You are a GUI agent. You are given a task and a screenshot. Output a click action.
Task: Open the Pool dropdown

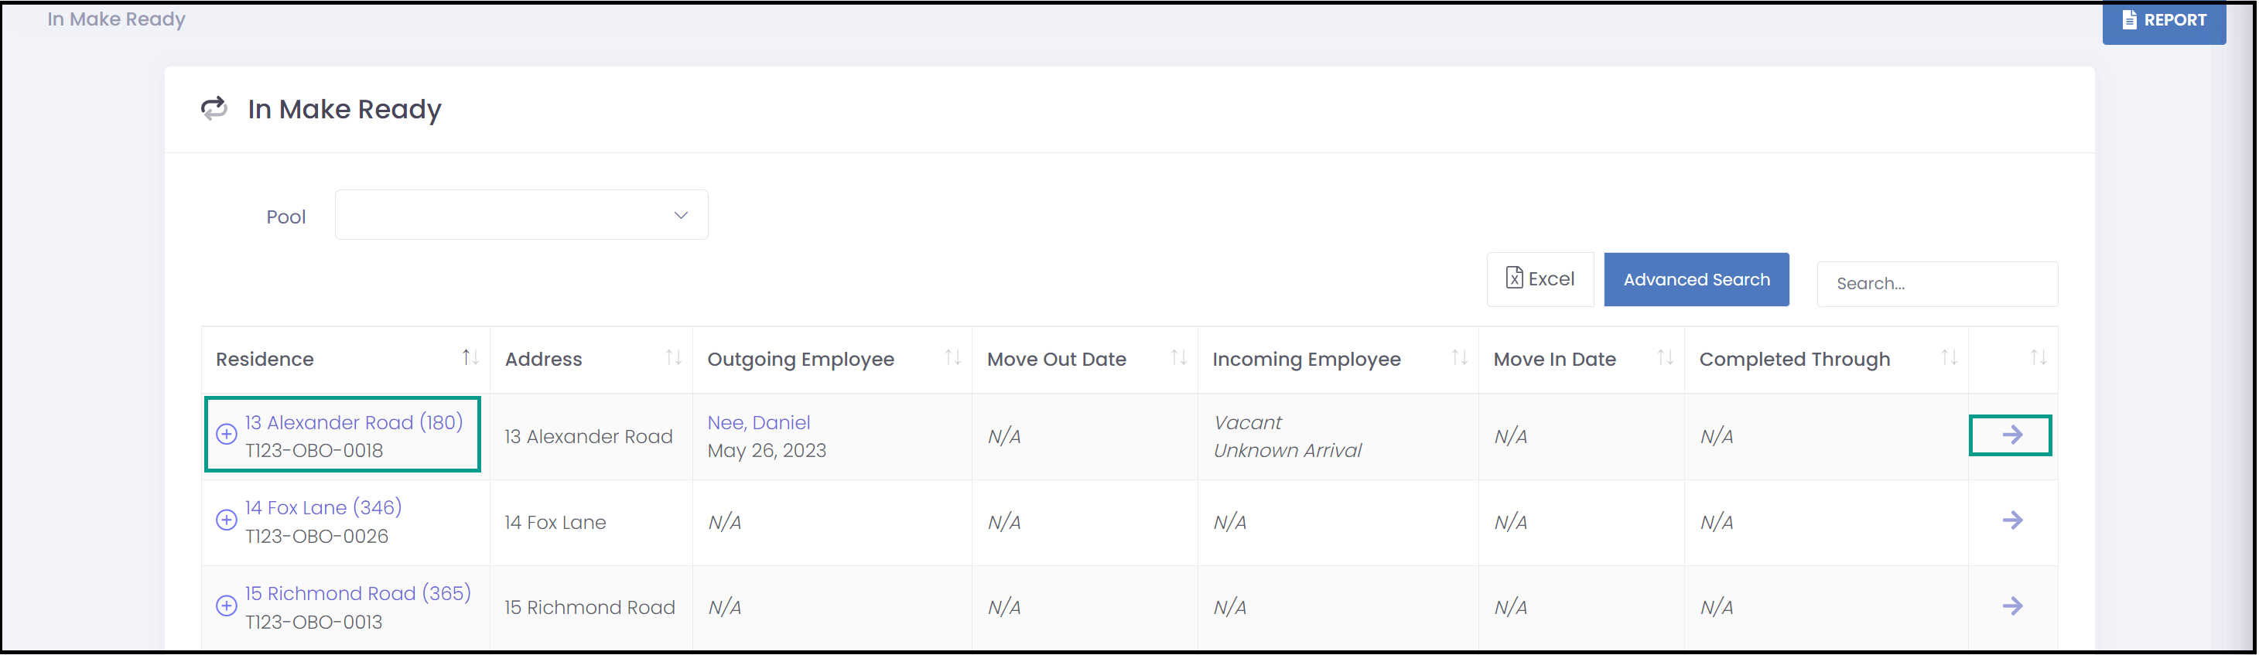521,215
